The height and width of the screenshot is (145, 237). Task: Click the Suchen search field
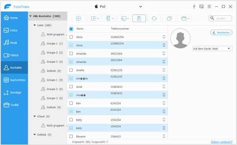pyautogui.click(x=220, y=18)
